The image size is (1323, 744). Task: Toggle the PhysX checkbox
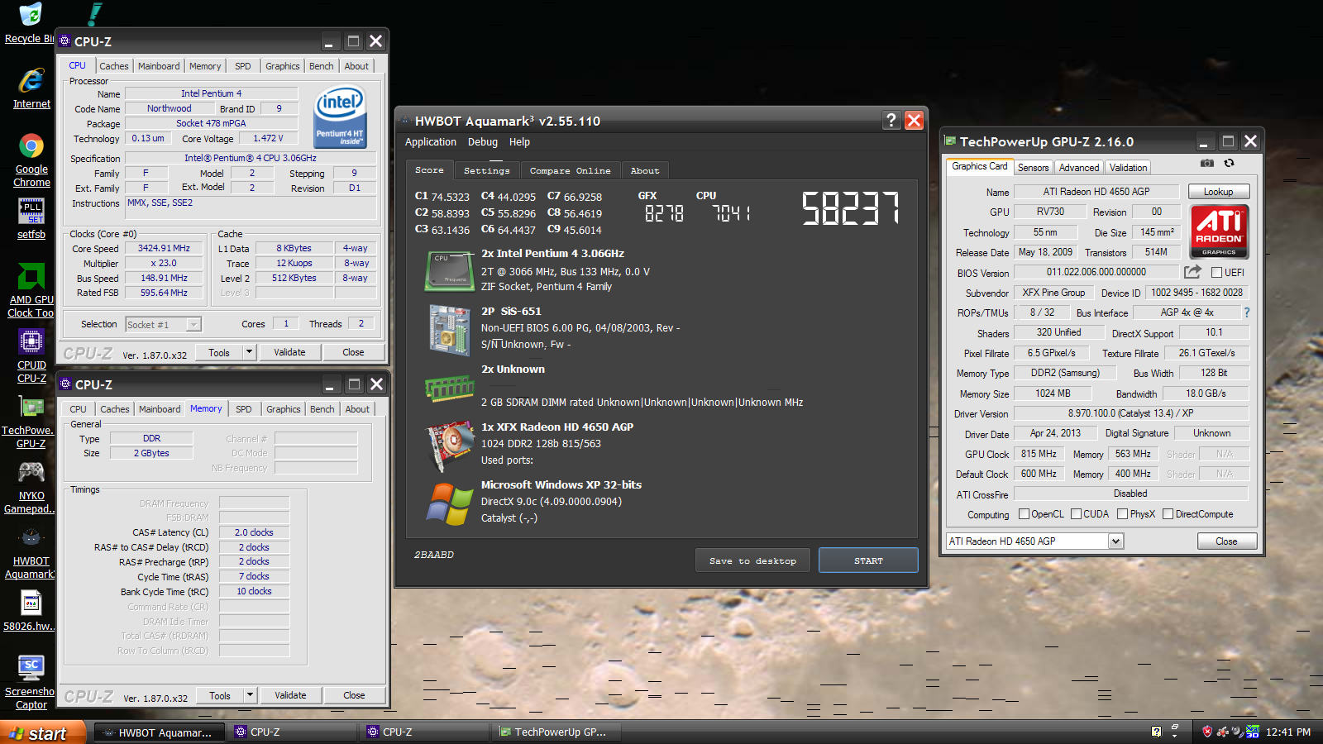pos(1123,514)
